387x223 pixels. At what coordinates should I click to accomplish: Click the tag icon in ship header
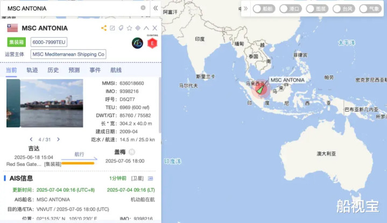coord(121,28)
